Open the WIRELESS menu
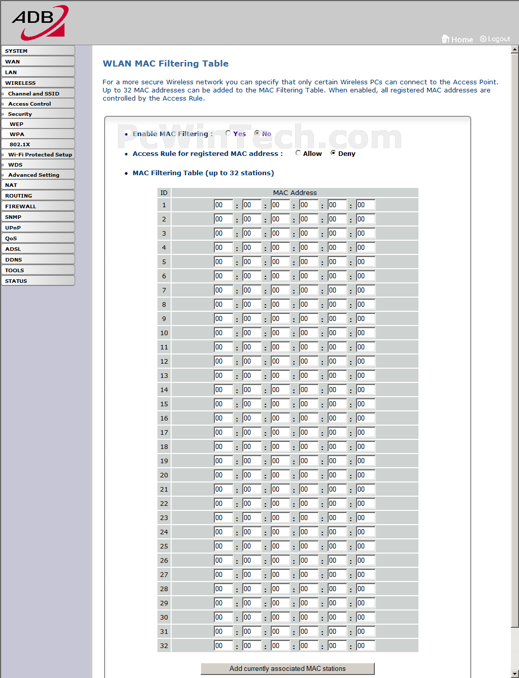Screen dimensions: 519x678 38,83
